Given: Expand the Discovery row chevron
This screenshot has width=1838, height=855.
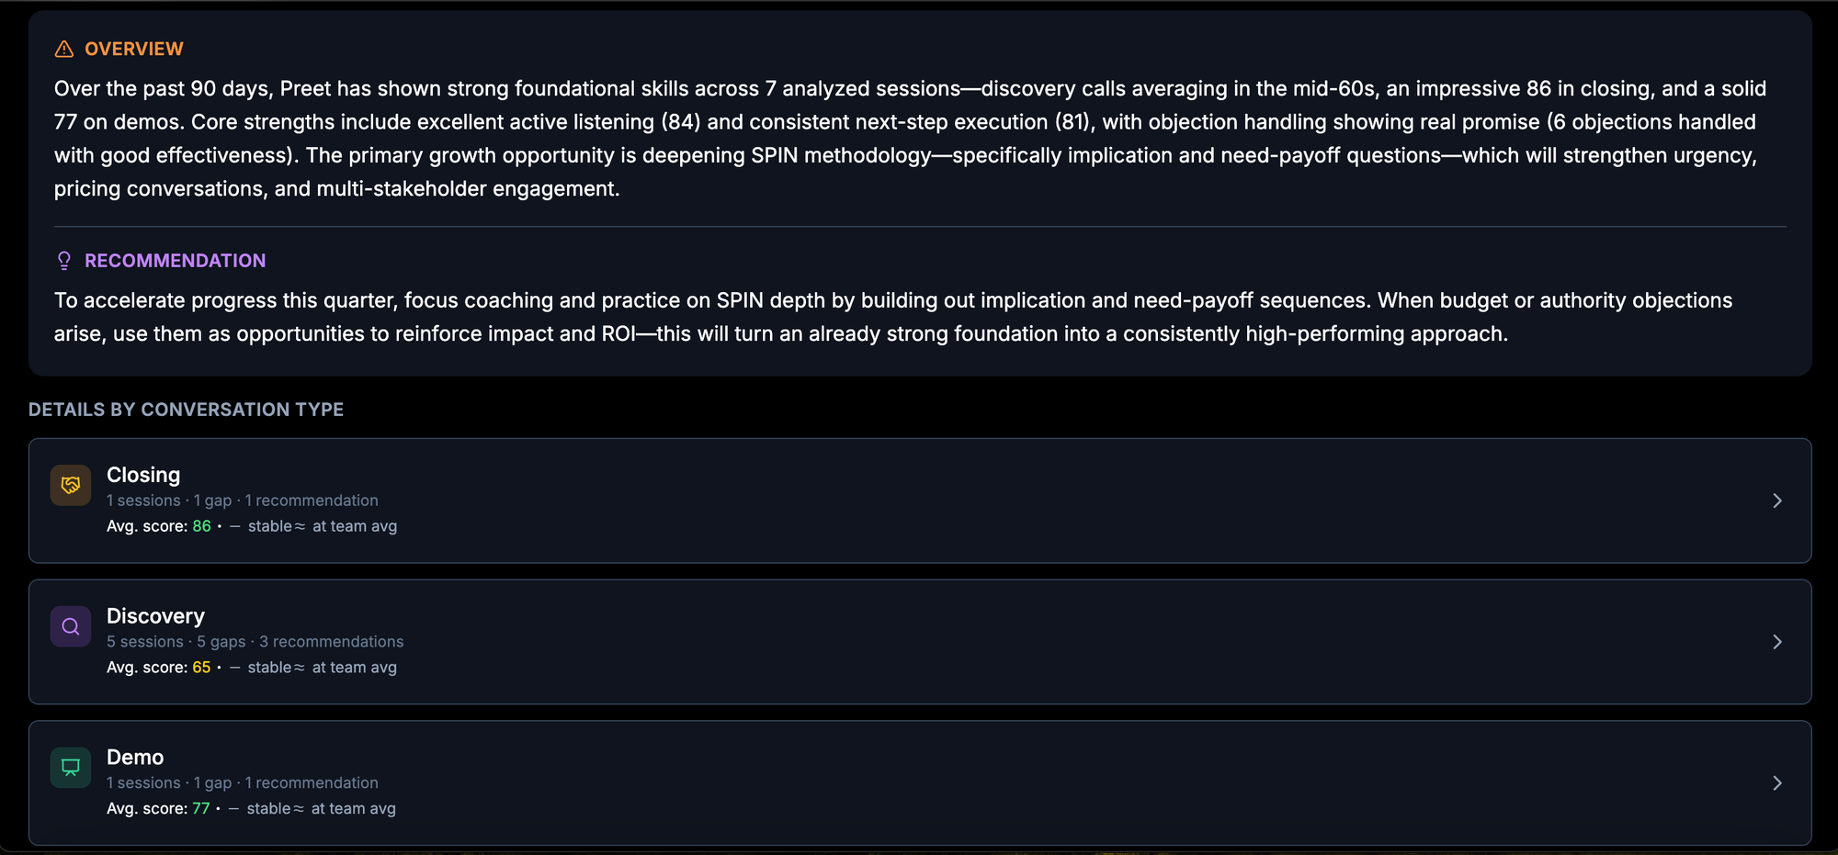Looking at the screenshot, I should coord(1776,642).
